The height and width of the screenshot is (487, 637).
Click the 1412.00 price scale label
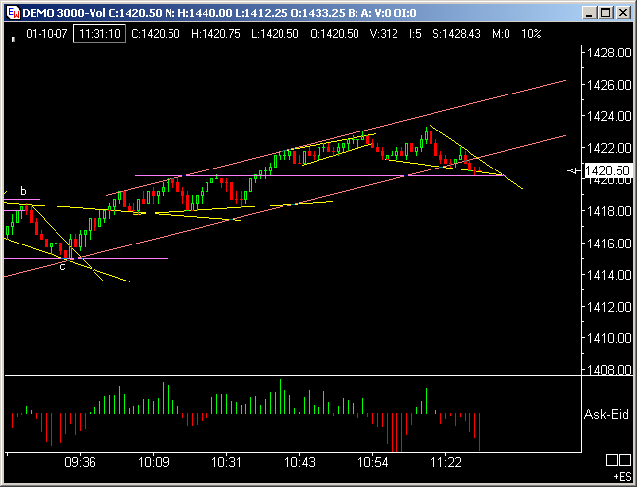point(610,307)
